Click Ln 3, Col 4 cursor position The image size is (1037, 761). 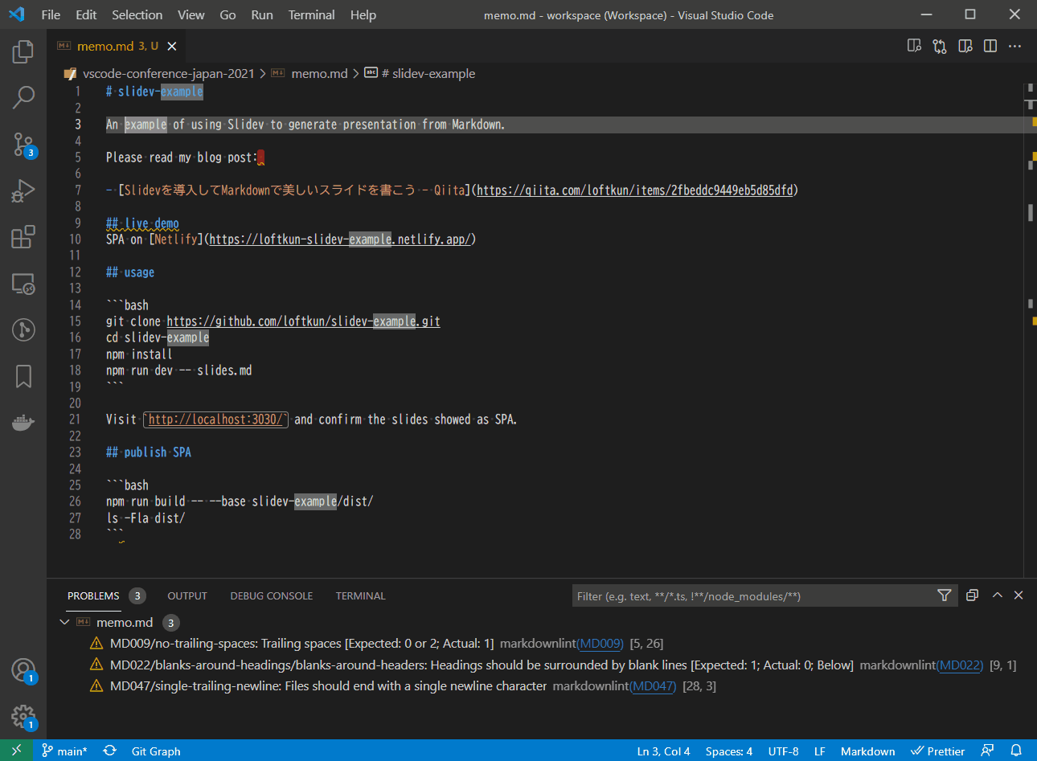[663, 751]
